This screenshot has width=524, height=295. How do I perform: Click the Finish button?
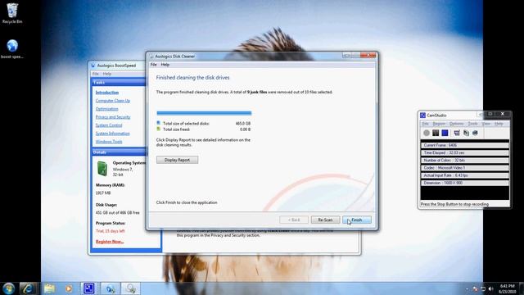(x=357, y=220)
